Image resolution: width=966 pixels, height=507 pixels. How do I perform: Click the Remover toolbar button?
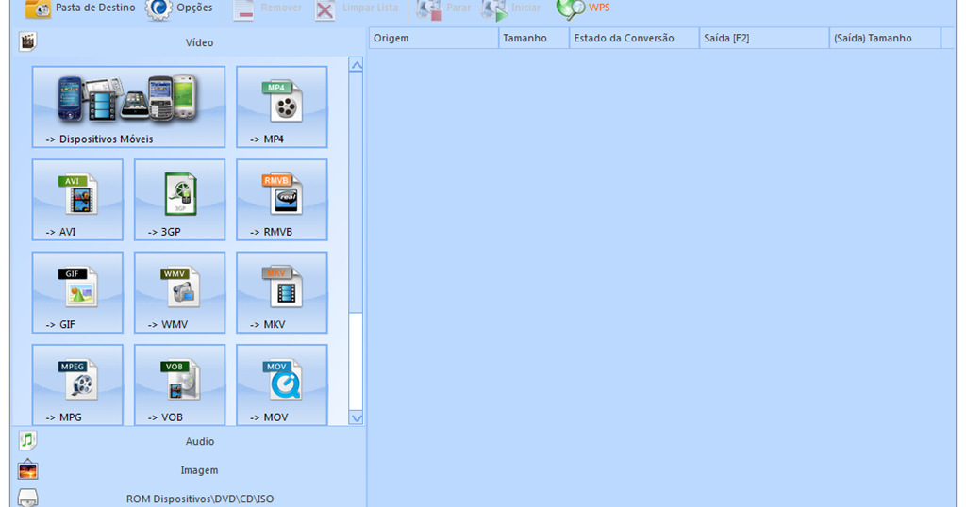267,8
